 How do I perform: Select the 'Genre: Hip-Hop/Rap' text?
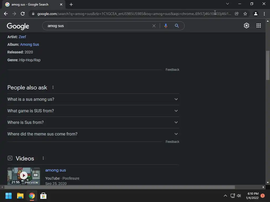pos(24,60)
